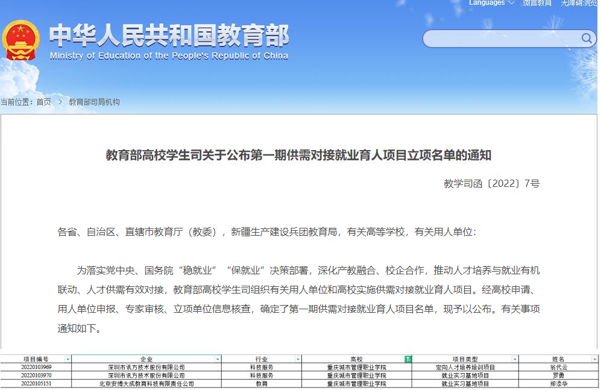This screenshot has height=390, width=601.
Task: Select the 北京安博大成教育科技有限责任公司 cell
Action: 146,383
